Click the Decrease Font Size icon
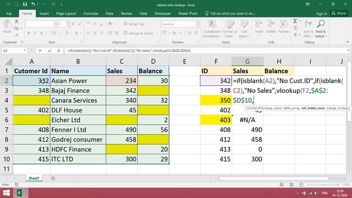The height and width of the screenshot is (198, 352). tap(80, 24)
